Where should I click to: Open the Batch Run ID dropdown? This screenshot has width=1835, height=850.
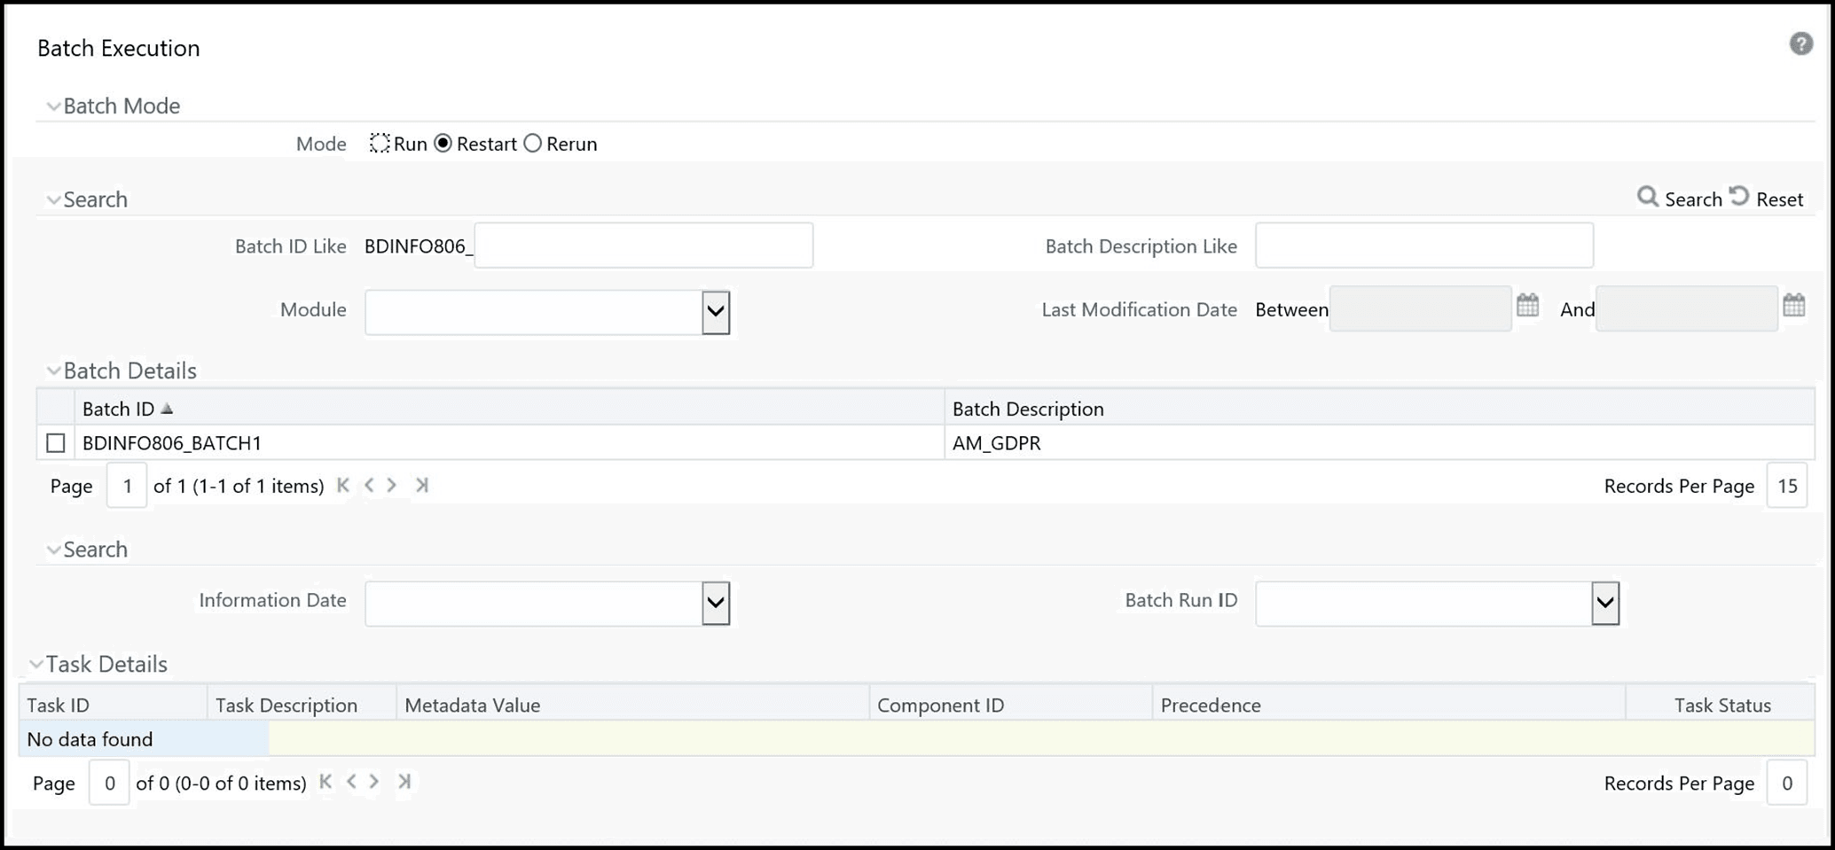coord(1604,604)
